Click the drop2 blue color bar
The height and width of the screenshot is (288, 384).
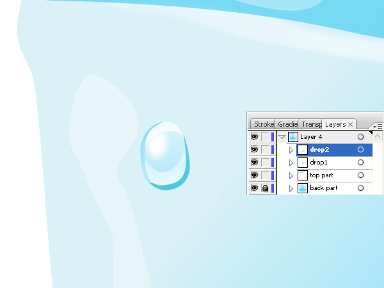[273, 149]
